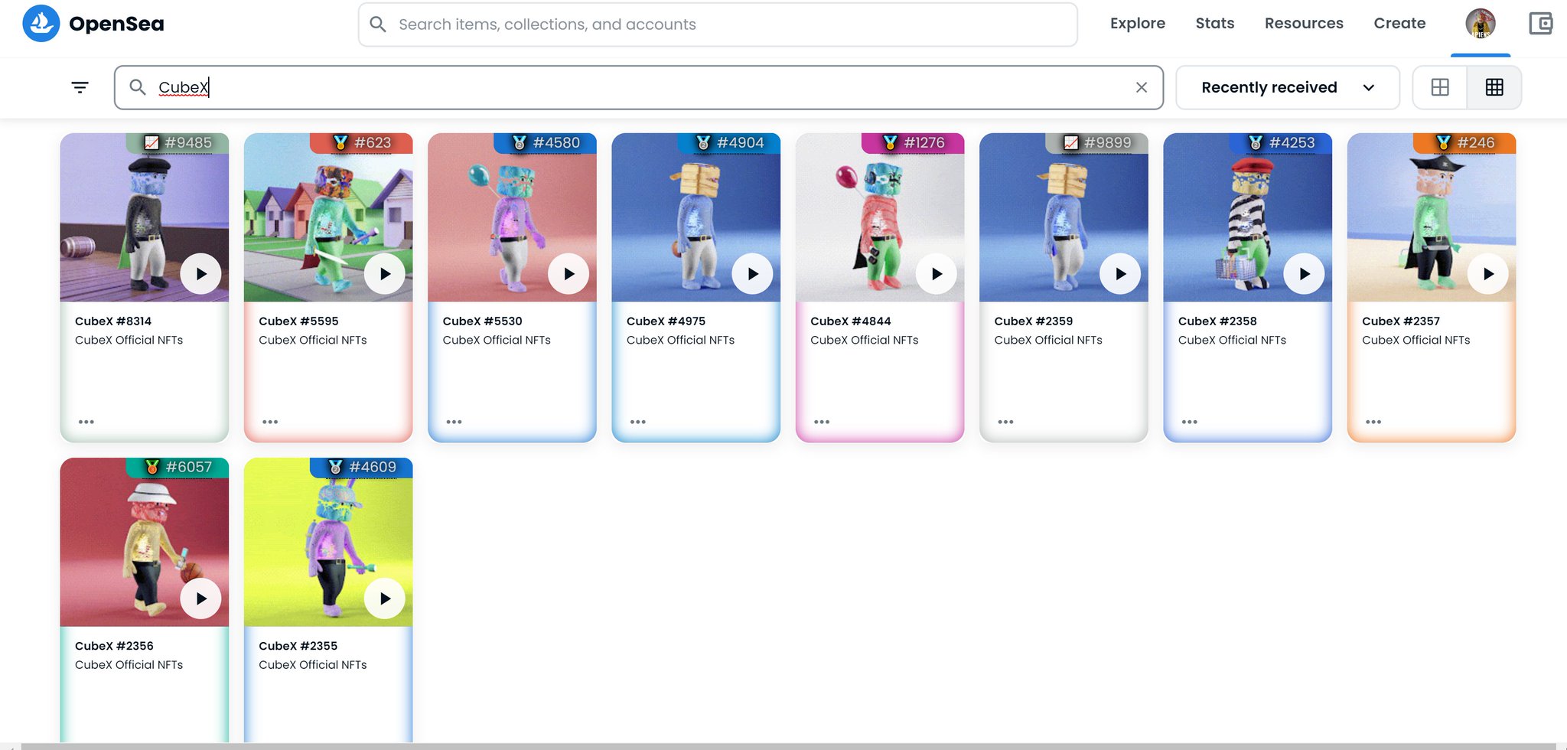This screenshot has height=750, width=1567.
Task: Focus the global search items field
Action: pos(718,24)
